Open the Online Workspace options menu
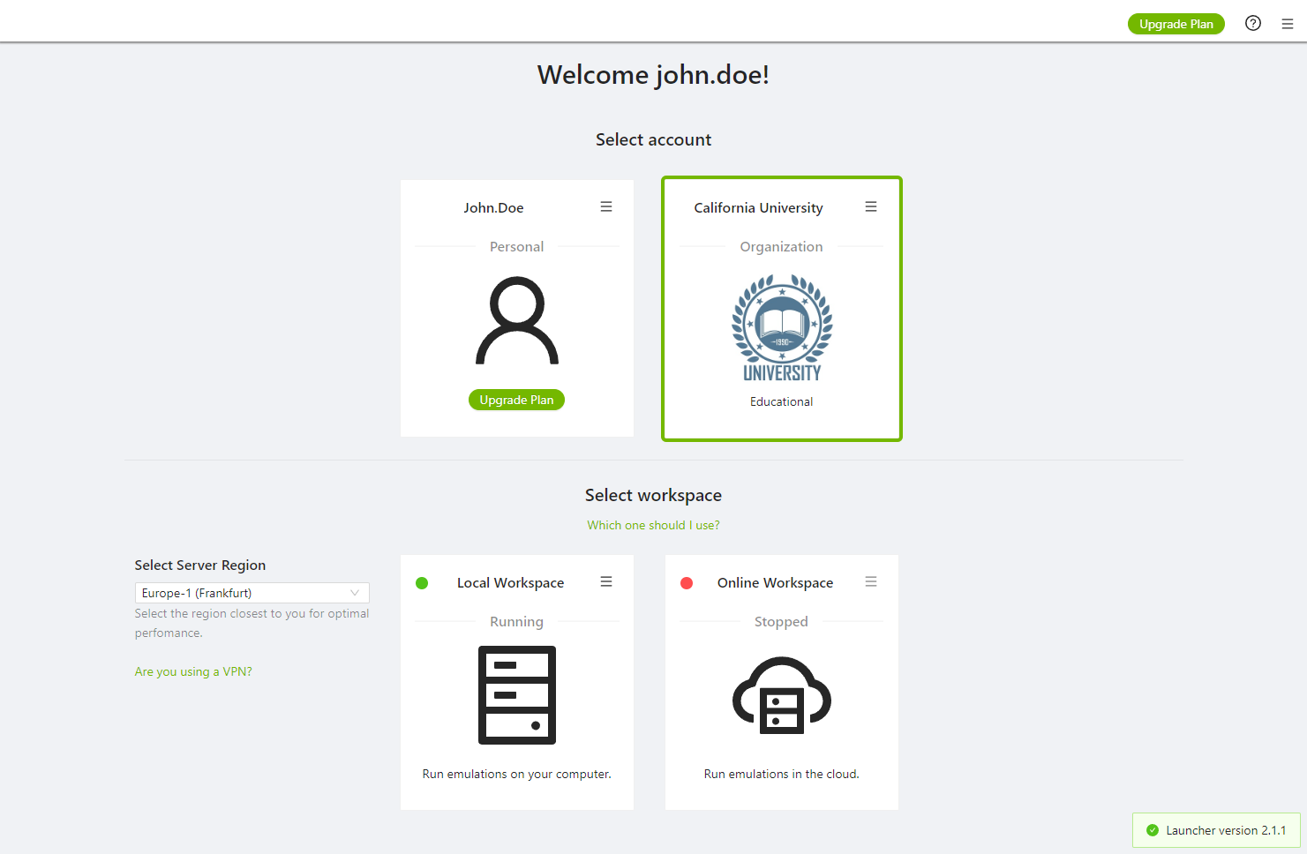 click(871, 581)
